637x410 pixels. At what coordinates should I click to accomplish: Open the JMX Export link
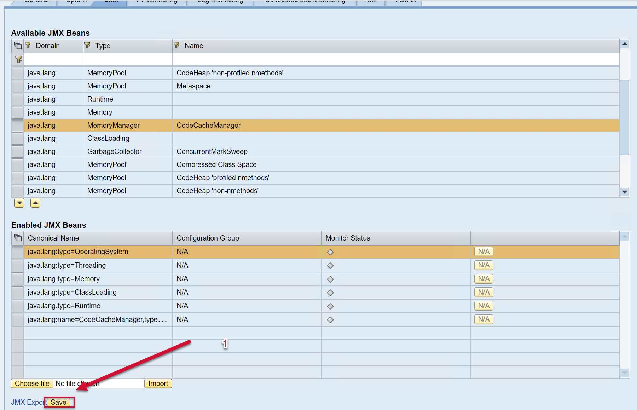coord(28,402)
